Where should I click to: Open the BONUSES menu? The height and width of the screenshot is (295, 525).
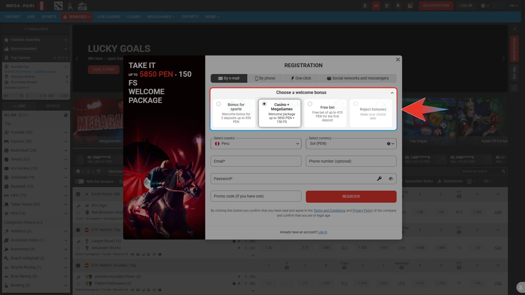pos(77,17)
